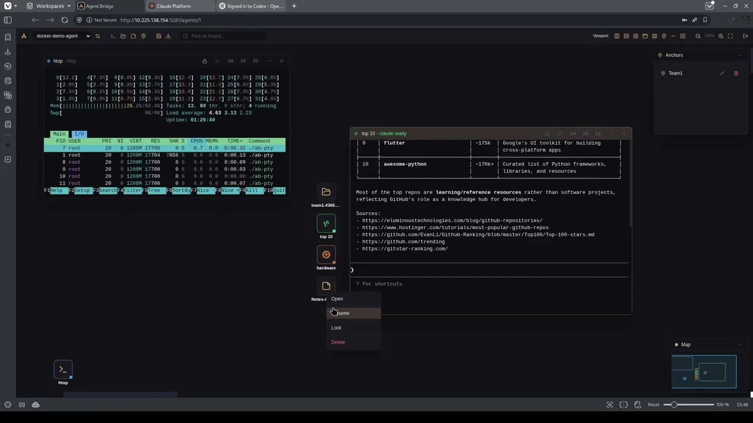Toggle the map icon in viewport toolbar
The height and width of the screenshot is (423, 753).
coord(654,36)
